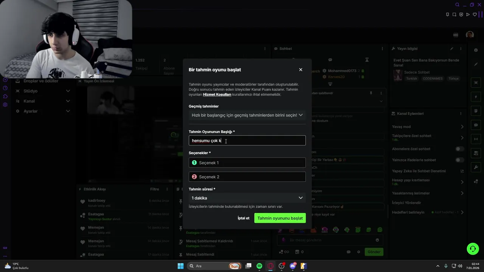Click the heart icon in browser toolbar

[x=475, y=15]
